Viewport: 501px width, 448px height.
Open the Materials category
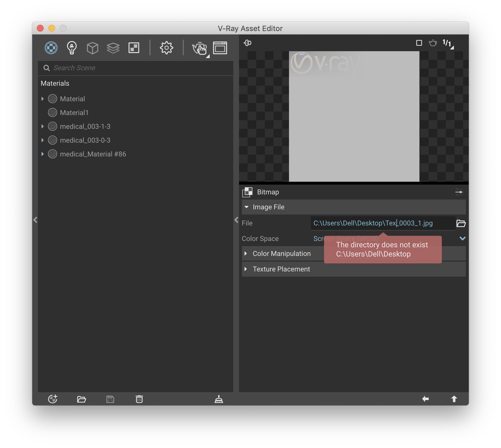(51, 48)
